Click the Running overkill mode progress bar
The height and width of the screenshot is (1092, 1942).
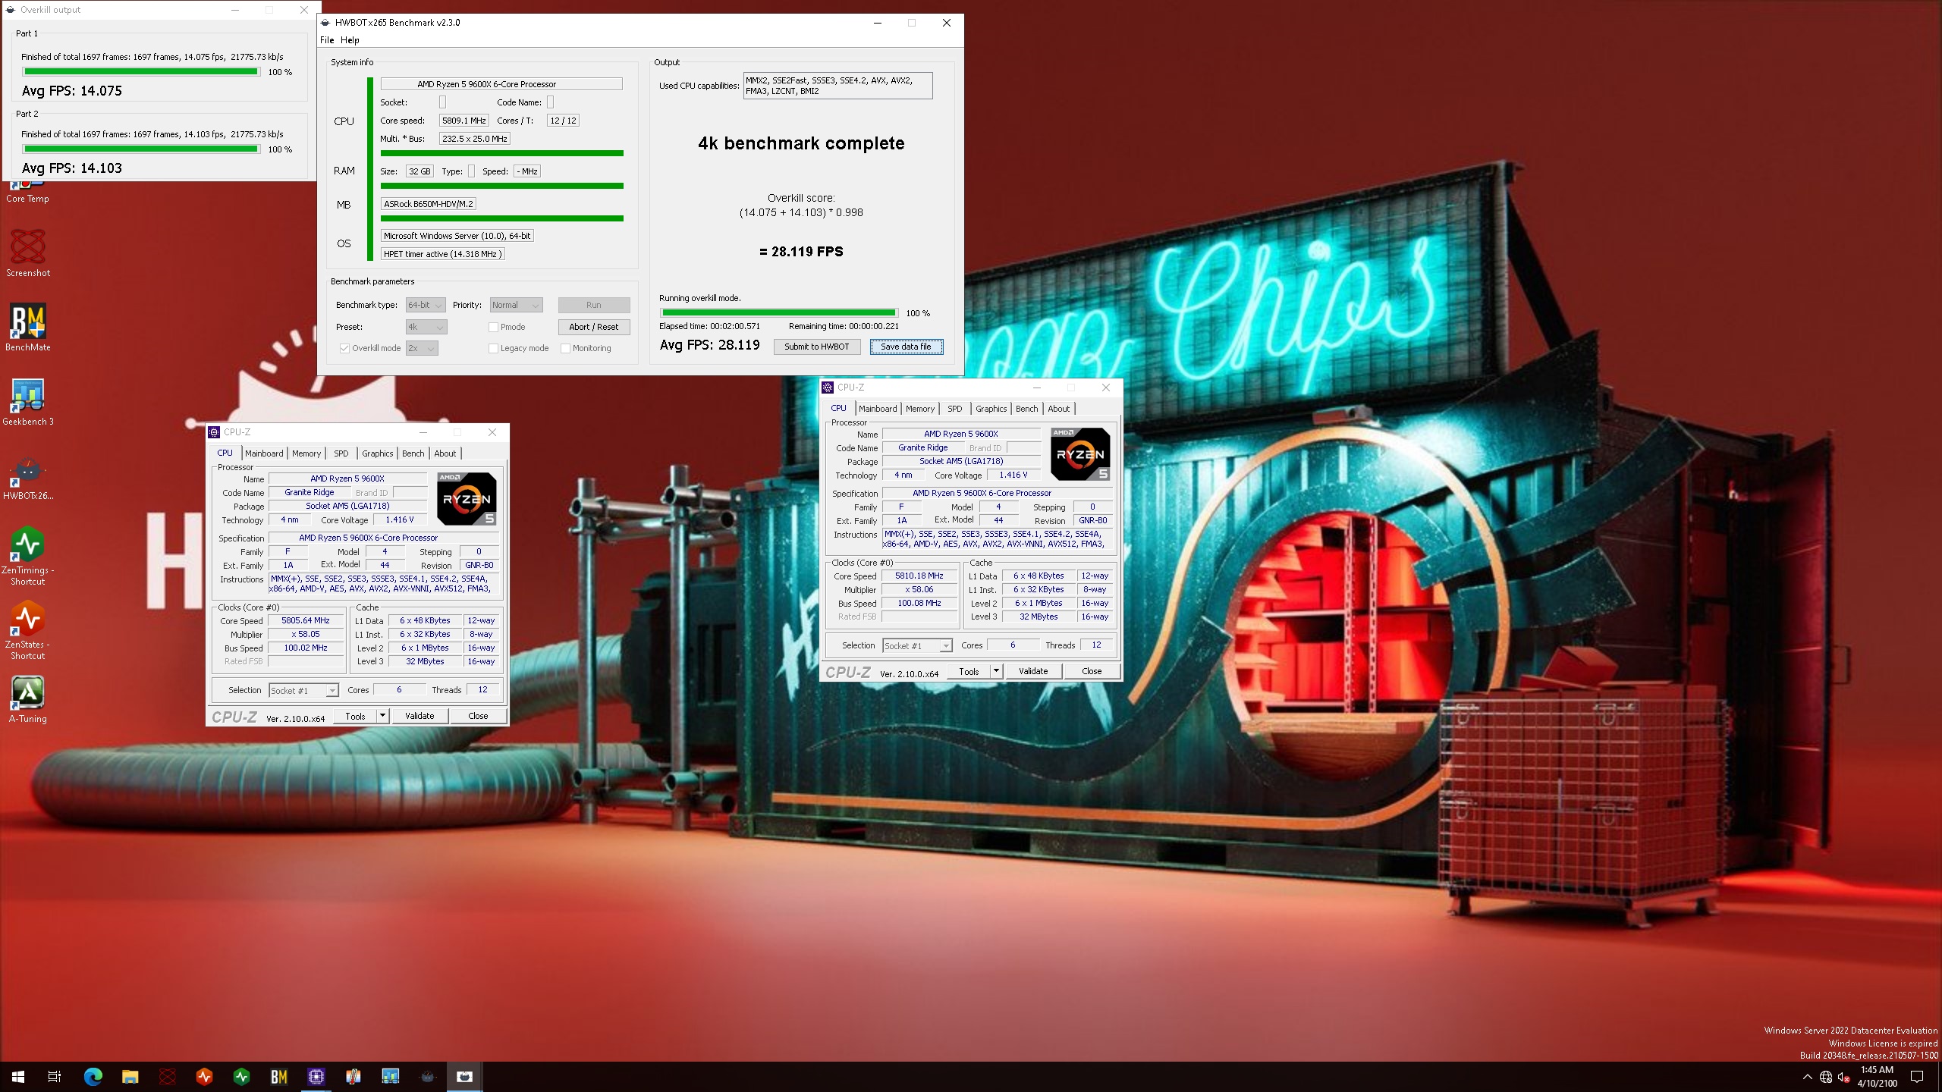(x=779, y=312)
